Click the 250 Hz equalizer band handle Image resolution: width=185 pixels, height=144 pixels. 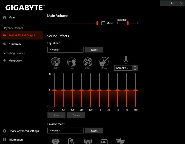[81, 90]
